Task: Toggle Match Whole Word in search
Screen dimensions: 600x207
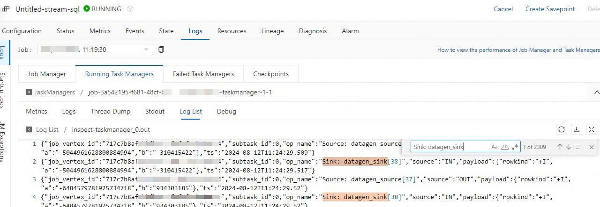Action: (505, 147)
